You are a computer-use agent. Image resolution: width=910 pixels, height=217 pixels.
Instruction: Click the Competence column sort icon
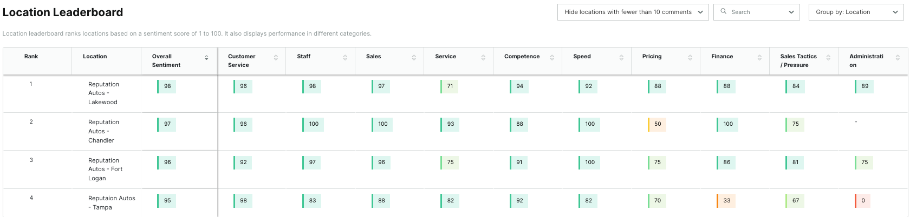552,58
